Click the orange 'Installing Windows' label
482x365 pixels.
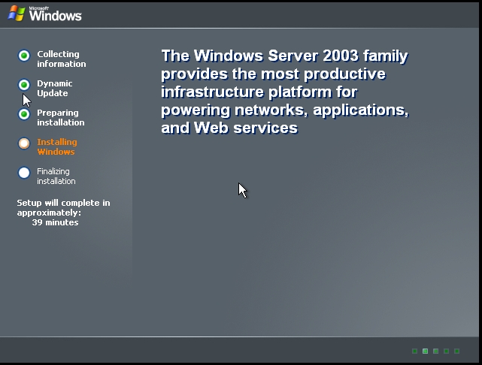pos(57,146)
